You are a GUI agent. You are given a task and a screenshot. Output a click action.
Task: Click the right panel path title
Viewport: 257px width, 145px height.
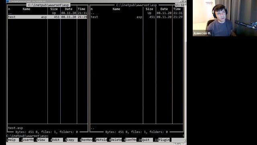point(137,5)
